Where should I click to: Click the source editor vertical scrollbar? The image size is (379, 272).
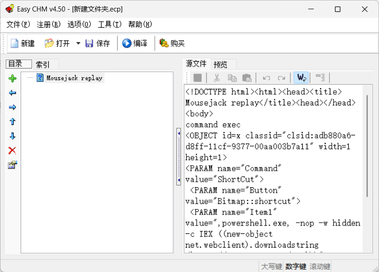coord(367,146)
